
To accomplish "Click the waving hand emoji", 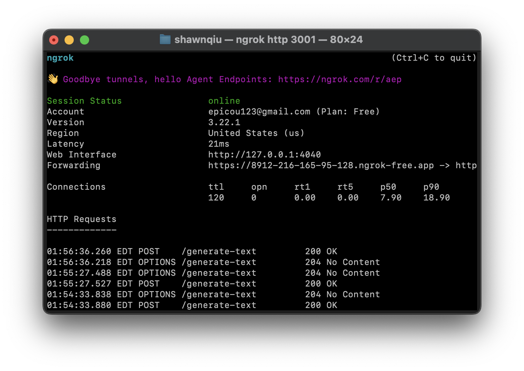I will pyautogui.click(x=53, y=79).
